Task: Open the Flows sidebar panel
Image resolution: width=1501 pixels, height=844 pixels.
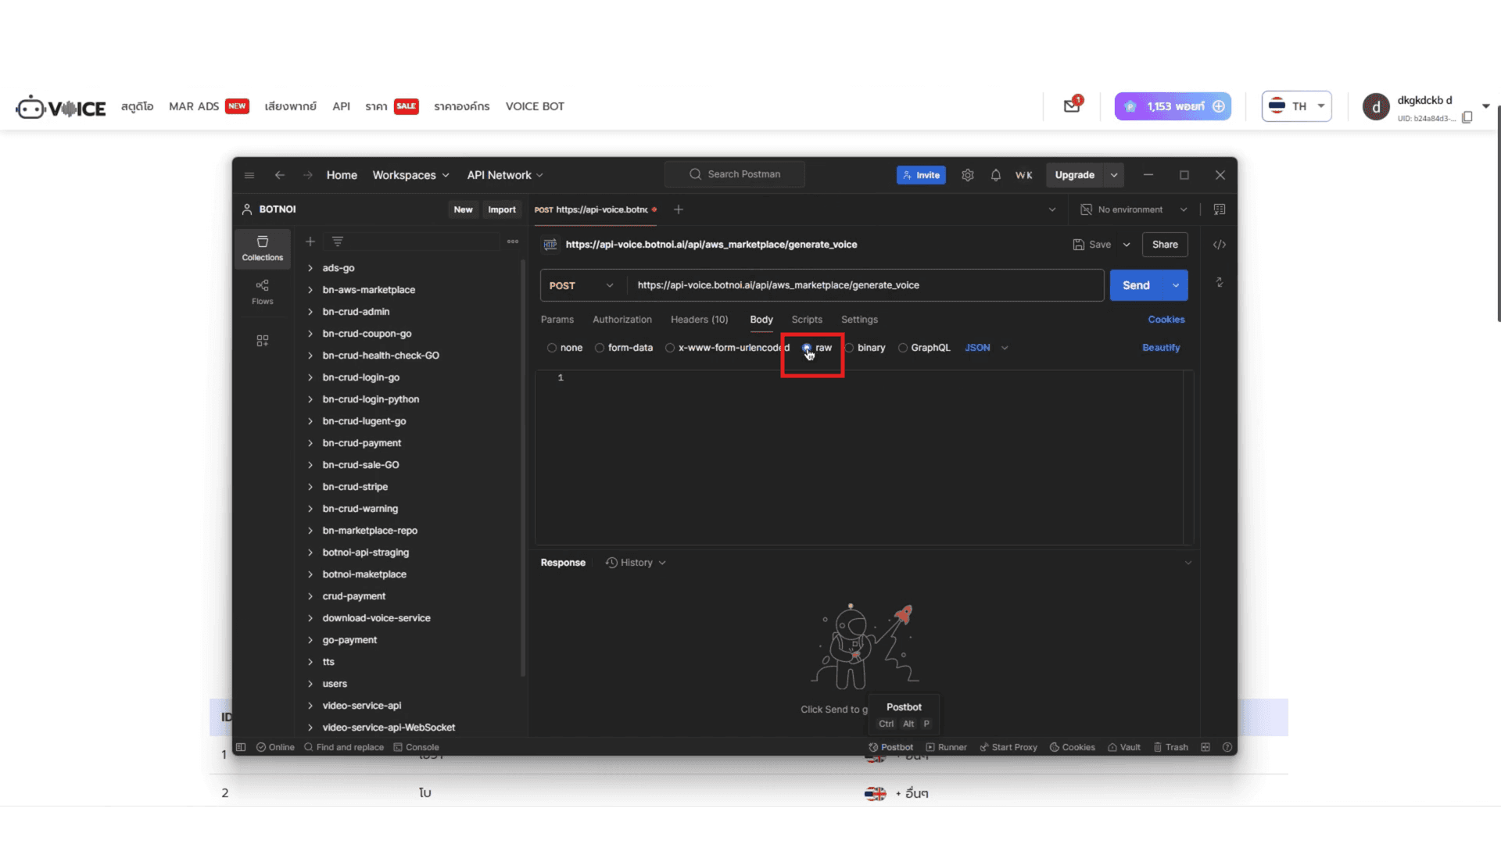Action: point(262,291)
